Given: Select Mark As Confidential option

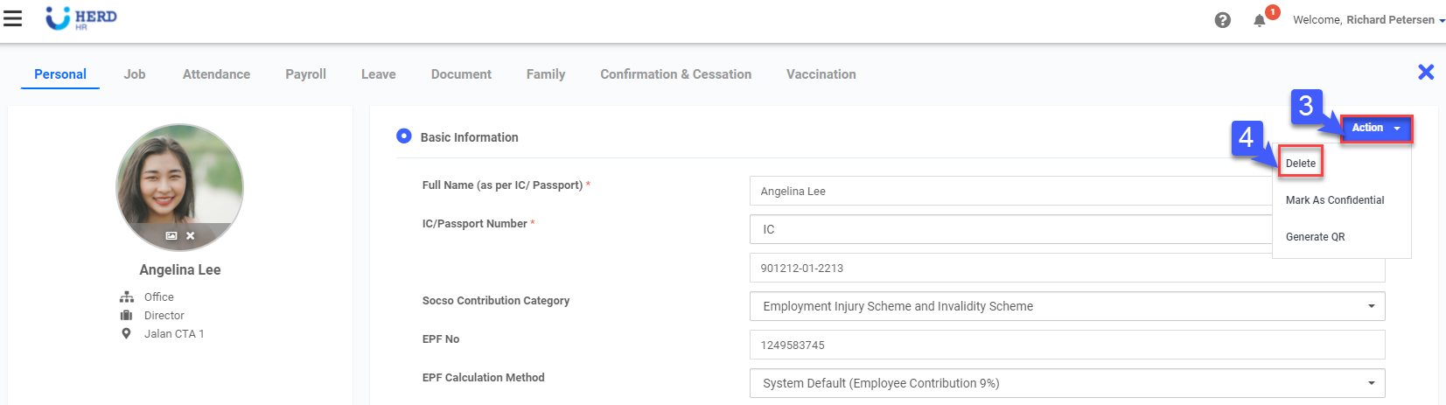Looking at the screenshot, I should (x=1335, y=200).
